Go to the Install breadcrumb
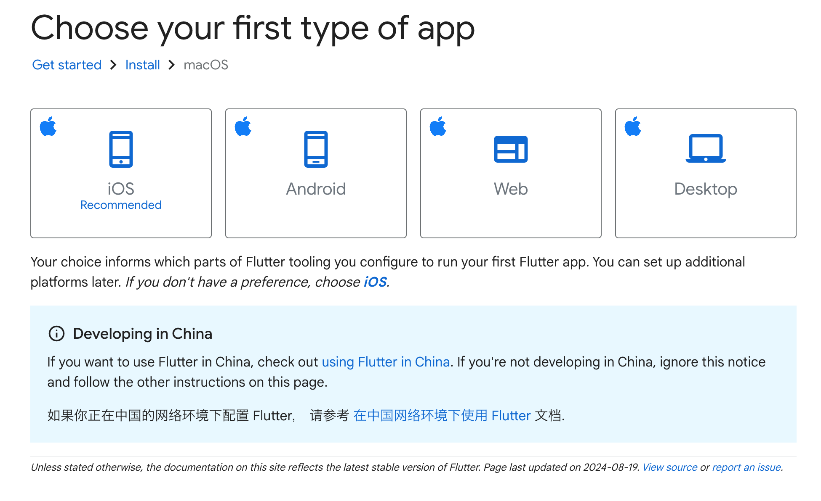This screenshot has height=501, width=821. pos(142,65)
